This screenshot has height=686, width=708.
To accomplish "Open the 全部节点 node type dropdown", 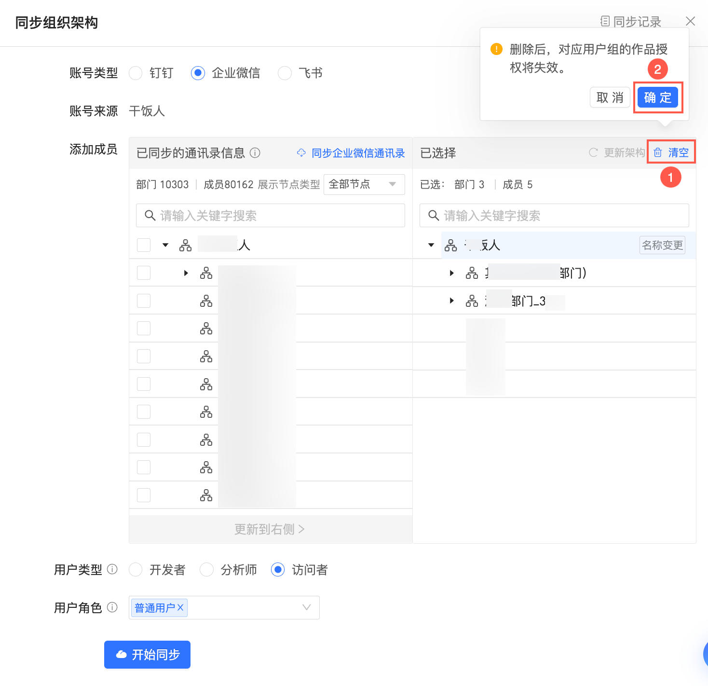I will point(364,184).
